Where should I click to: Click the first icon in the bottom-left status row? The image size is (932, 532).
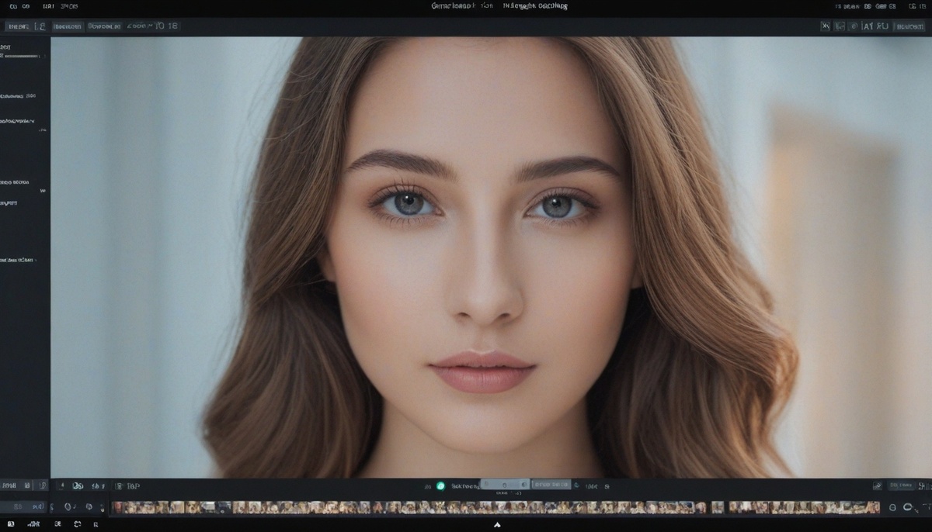(x=10, y=525)
